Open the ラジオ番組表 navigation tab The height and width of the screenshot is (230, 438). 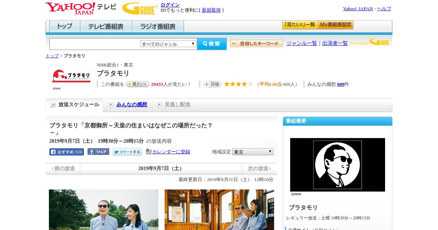(158, 27)
